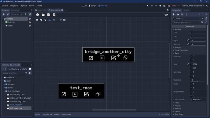This screenshot has height=118, width=210.
Task: Reset level map zoom
Action: coord(41,20)
